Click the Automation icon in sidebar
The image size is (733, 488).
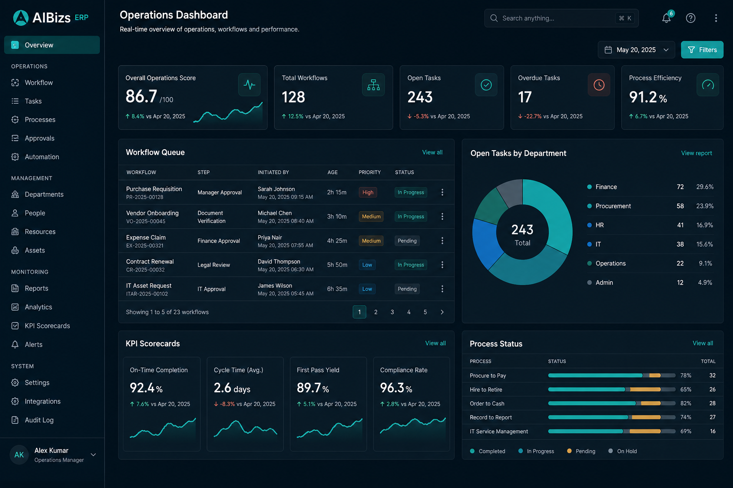point(15,157)
